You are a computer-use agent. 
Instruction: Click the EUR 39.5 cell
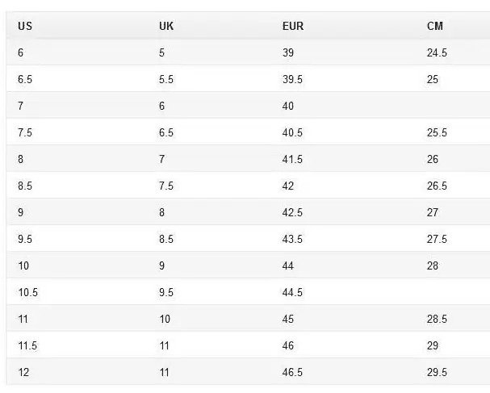(x=292, y=79)
